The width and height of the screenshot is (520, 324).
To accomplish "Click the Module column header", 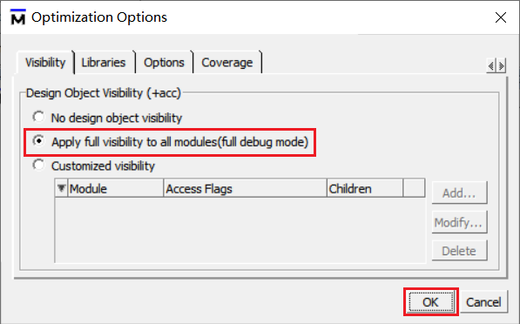I will point(115,188).
